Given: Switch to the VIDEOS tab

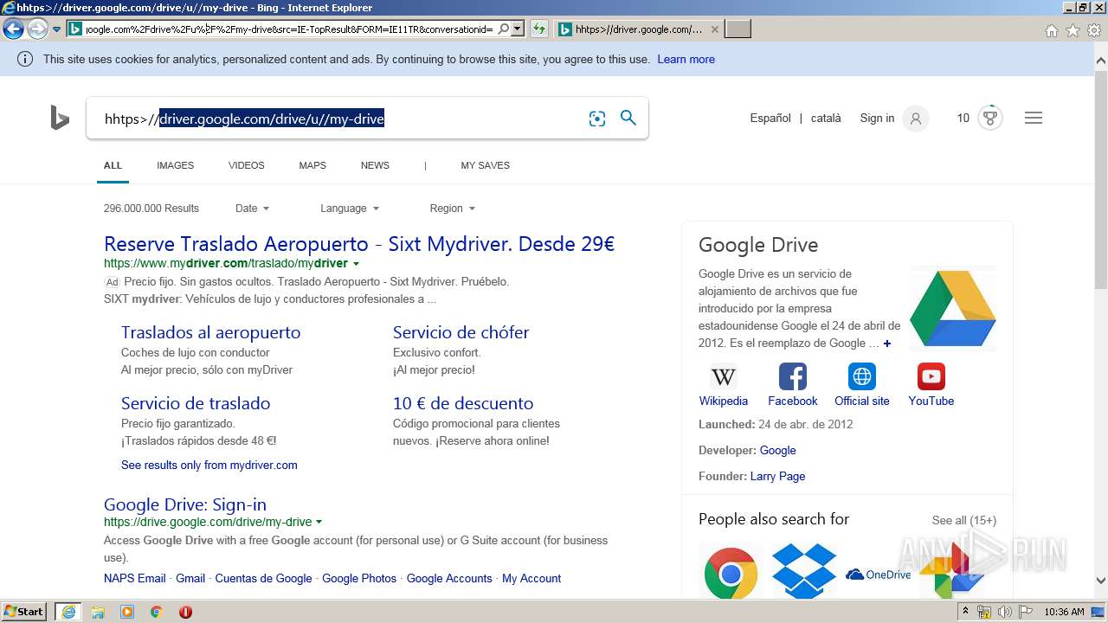Looking at the screenshot, I should coord(247,165).
